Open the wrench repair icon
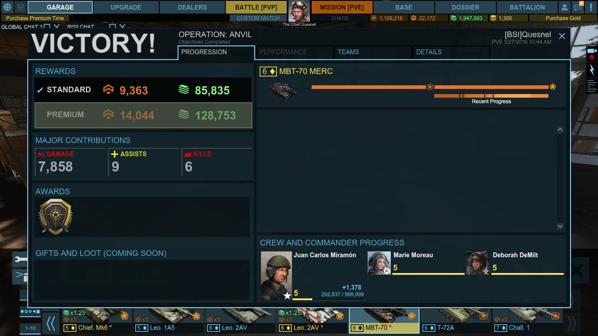The width and height of the screenshot is (598, 336). (20, 259)
